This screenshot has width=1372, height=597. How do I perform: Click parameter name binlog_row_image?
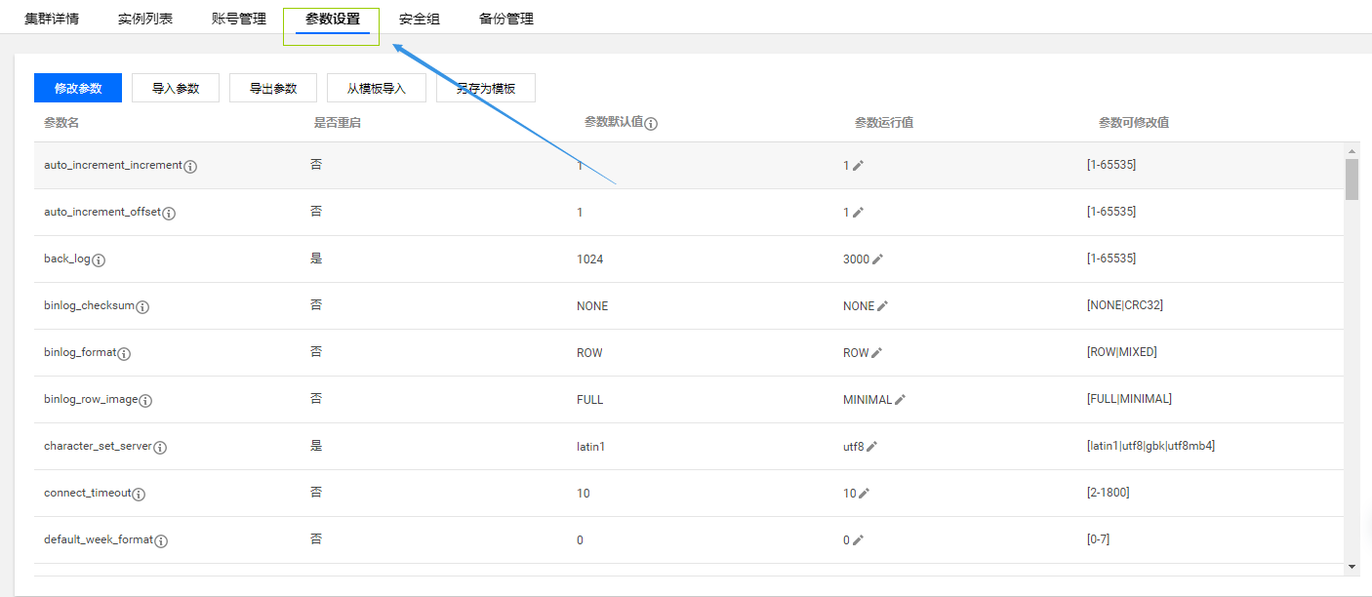91,400
